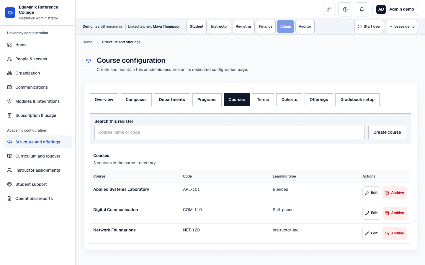Click pencil icon for Network Foundations
Image resolution: width=425 pixels, height=265 pixels.
coord(367,233)
